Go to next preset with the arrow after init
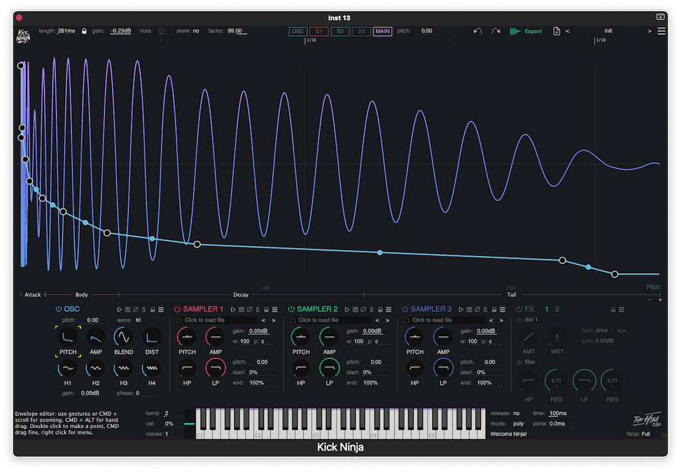The width and height of the screenshot is (681, 472). click(649, 31)
